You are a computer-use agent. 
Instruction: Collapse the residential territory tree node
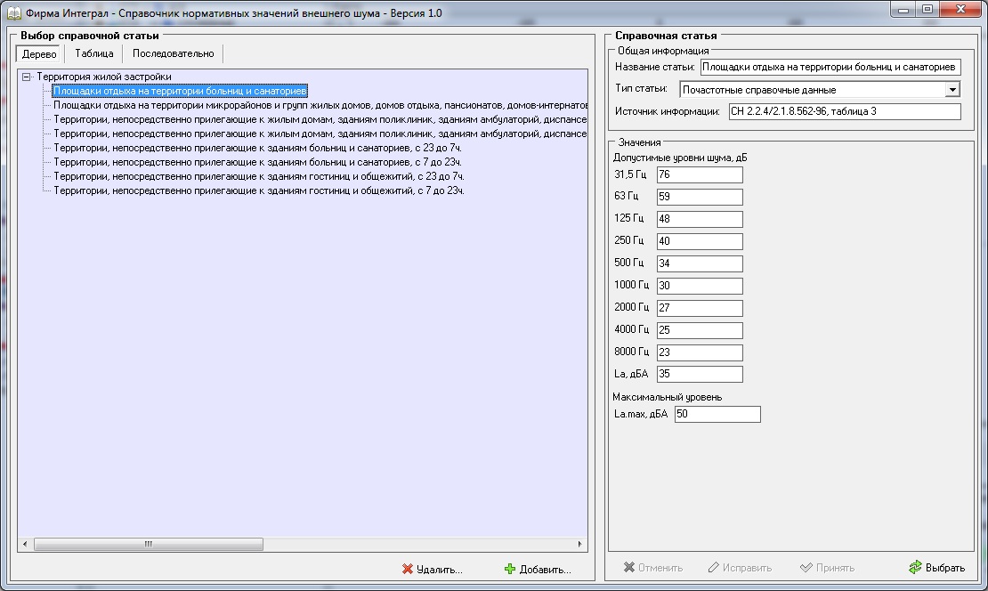pyautogui.click(x=27, y=77)
